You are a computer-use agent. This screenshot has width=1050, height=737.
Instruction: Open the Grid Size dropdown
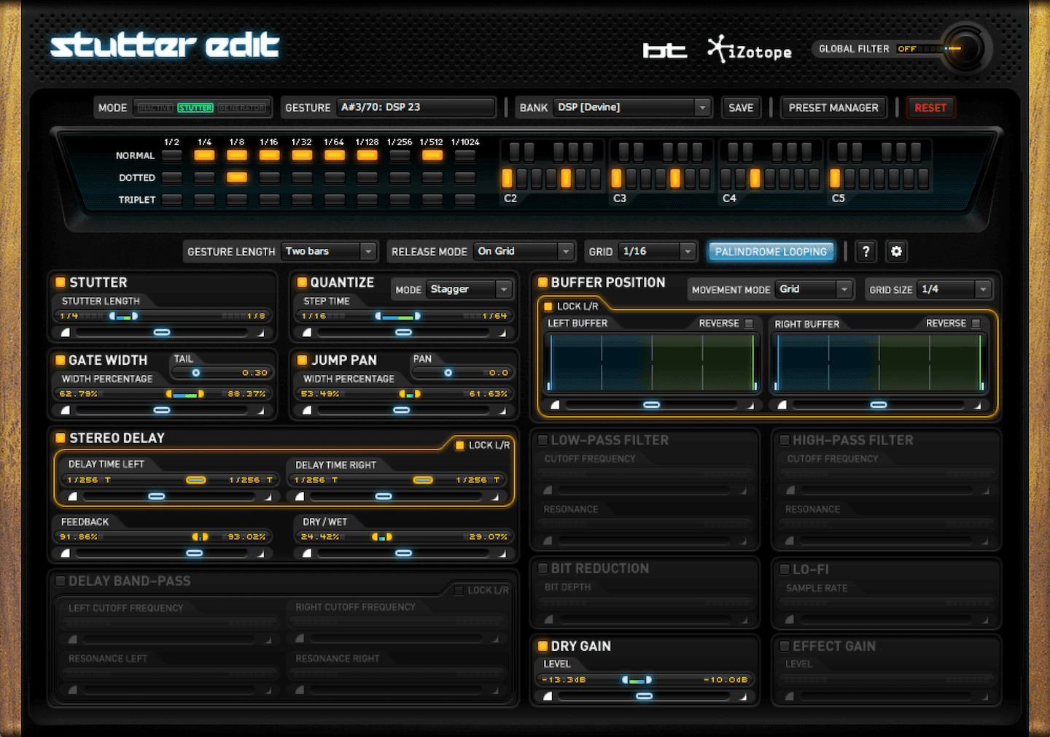click(955, 290)
